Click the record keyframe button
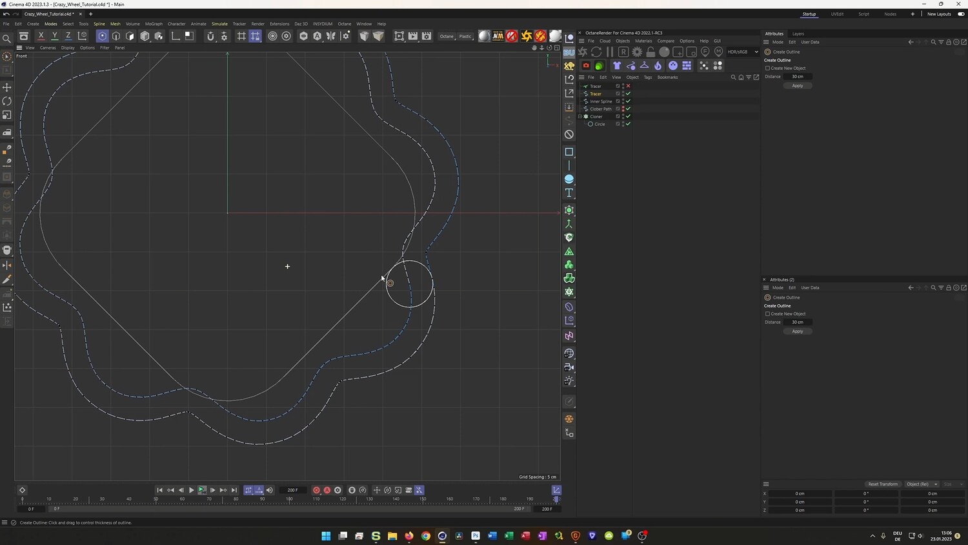This screenshot has width=968, height=545. click(316, 490)
